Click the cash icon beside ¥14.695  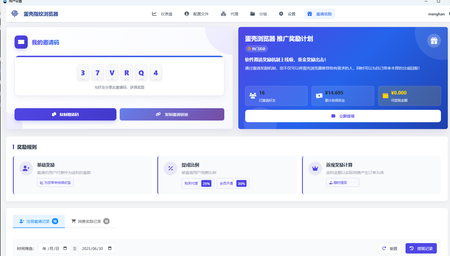(x=319, y=96)
